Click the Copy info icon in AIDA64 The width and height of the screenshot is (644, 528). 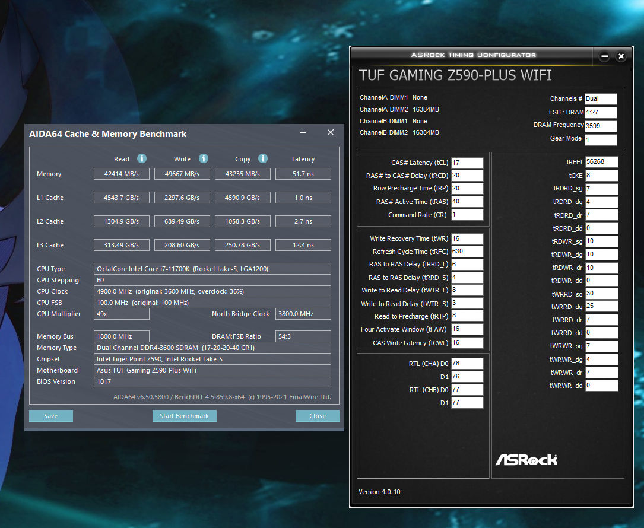point(263,158)
